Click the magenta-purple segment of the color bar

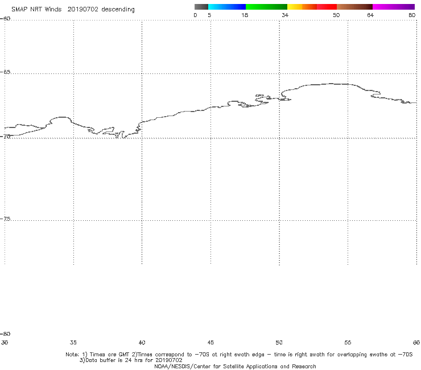[x=393, y=7]
